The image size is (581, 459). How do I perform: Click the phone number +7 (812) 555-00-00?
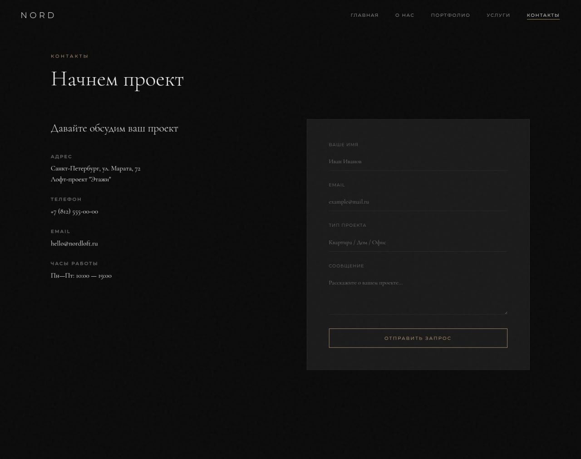coord(74,211)
